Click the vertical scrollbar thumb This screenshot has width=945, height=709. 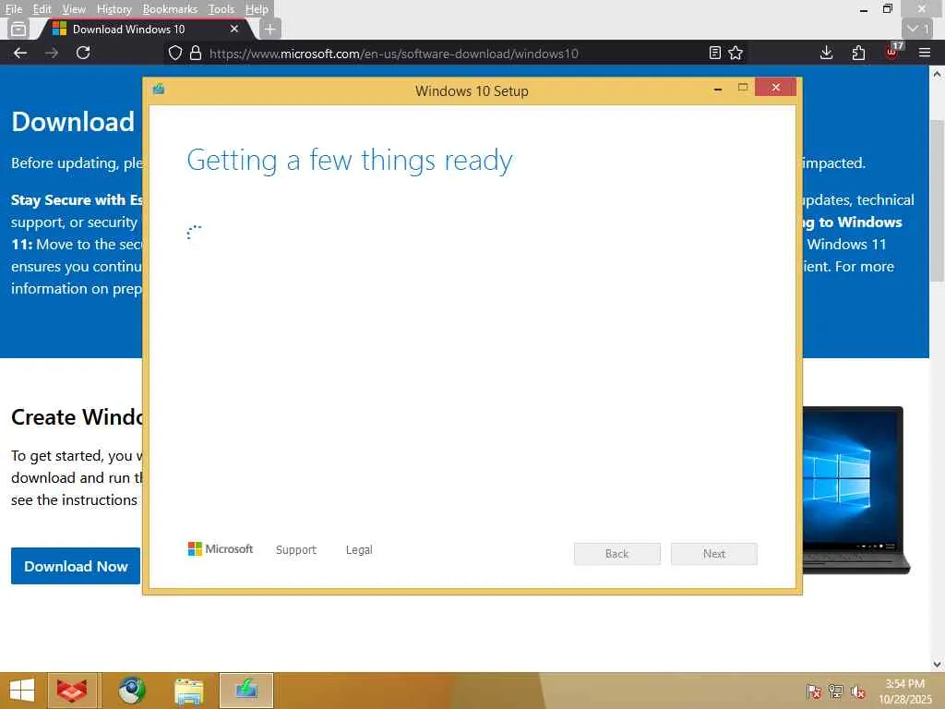point(938,200)
